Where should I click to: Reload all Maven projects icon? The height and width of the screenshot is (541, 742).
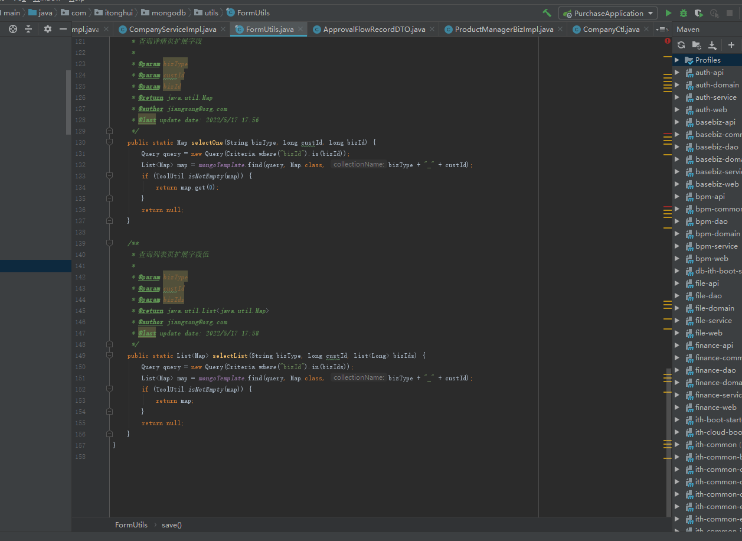click(x=681, y=45)
